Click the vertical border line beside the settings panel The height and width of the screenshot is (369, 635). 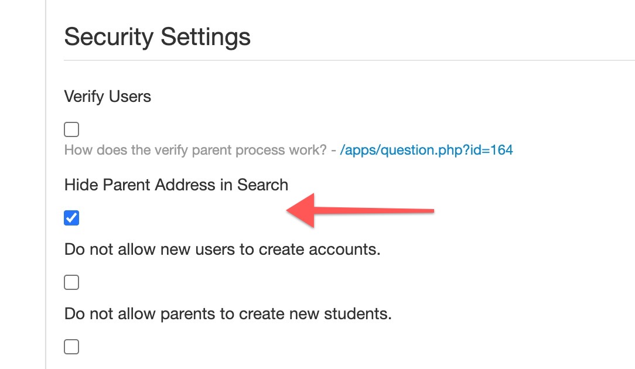click(x=46, y=184)
